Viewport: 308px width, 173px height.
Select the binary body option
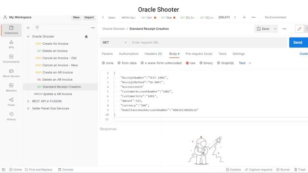tap(206, 63)
